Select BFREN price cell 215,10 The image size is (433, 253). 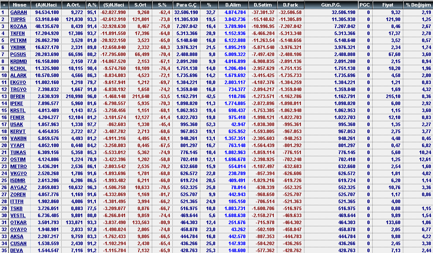click(x=393, y=96)
